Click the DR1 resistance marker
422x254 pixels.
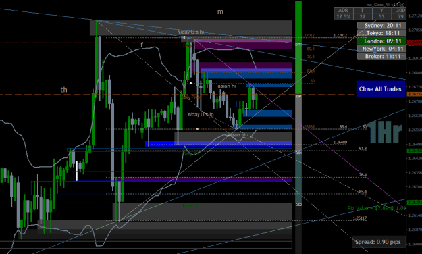click(298, 45)
